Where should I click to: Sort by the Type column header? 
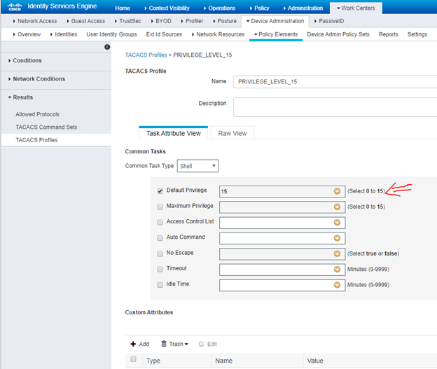tap(153, 361)
